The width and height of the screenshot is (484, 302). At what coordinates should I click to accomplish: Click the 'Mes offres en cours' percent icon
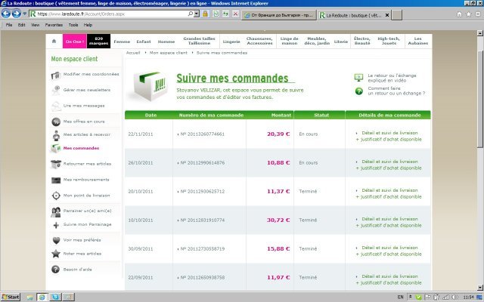pos(56,122)
